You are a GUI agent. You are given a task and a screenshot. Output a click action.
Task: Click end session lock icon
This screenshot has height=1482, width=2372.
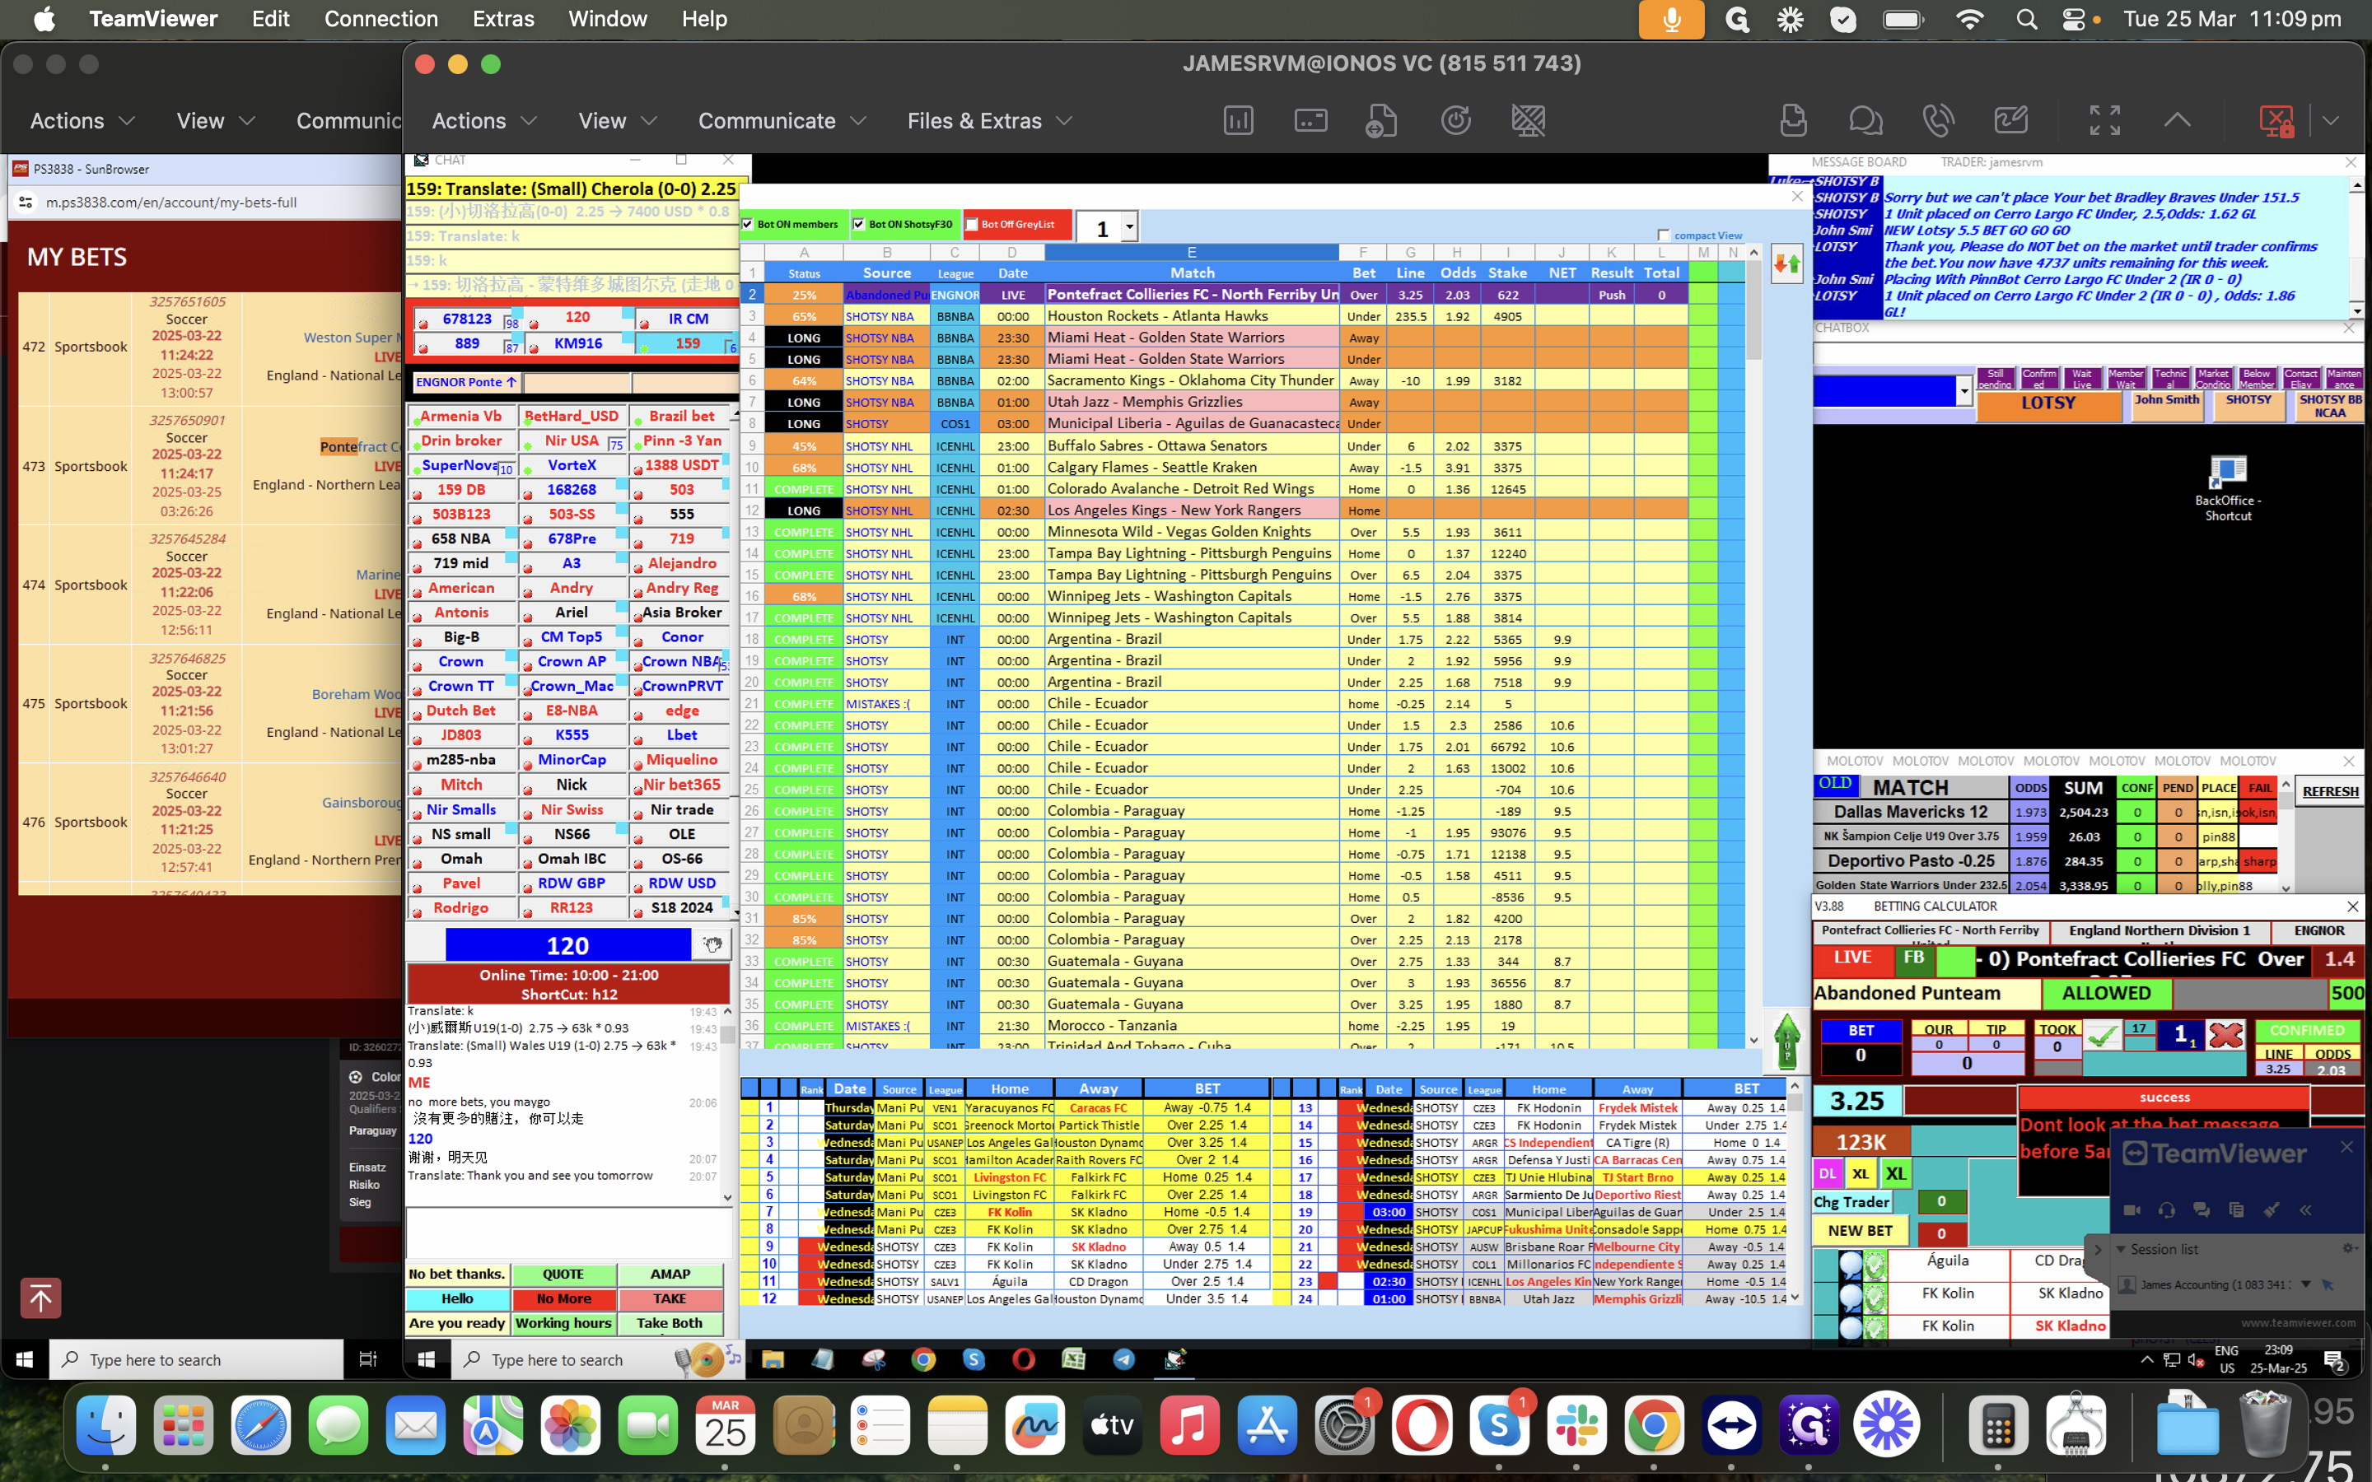click(x=2276, y=120)
